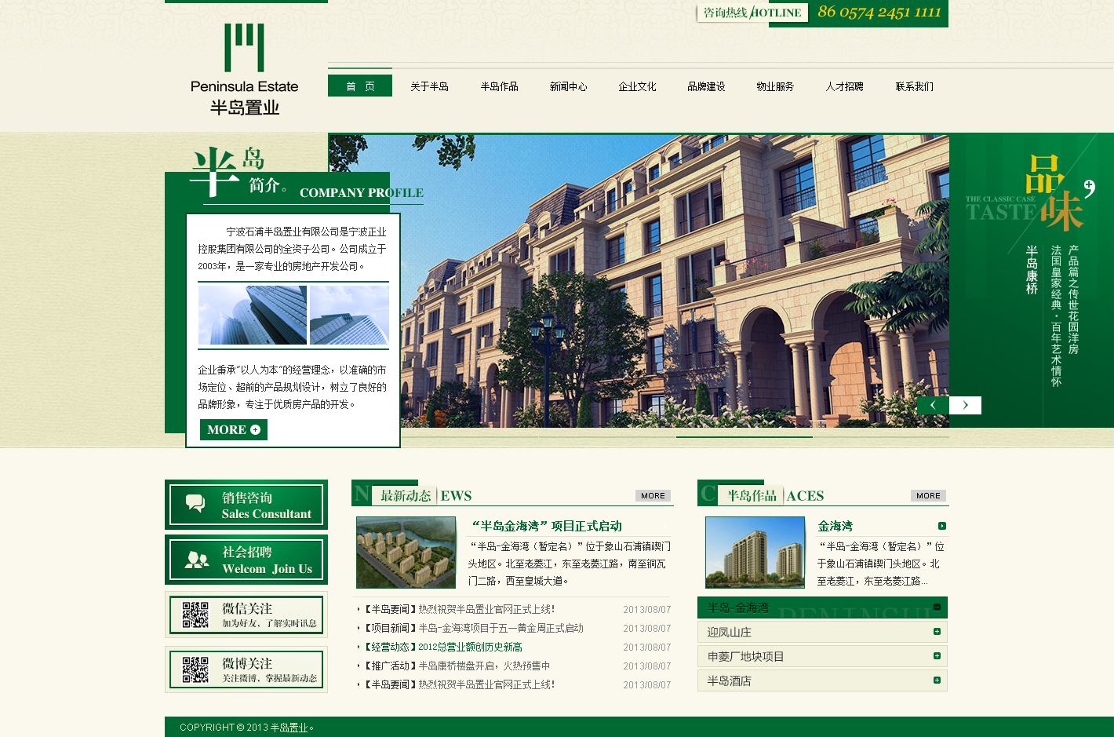
Task: Click the speech bubble icon in 销售咨询
Action: 195,504
